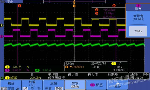Viewport: 150px width, 90px height.
Task: Click the 4.00µs timebase readout
Action: (70, 63)
